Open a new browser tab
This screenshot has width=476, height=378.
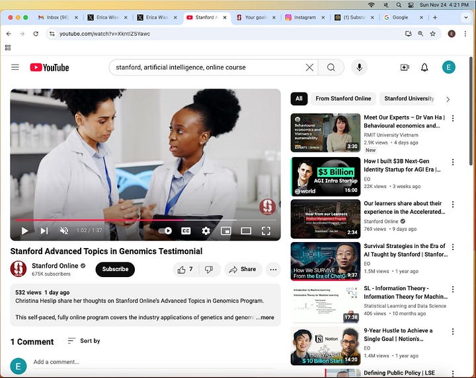coord(435,18)
